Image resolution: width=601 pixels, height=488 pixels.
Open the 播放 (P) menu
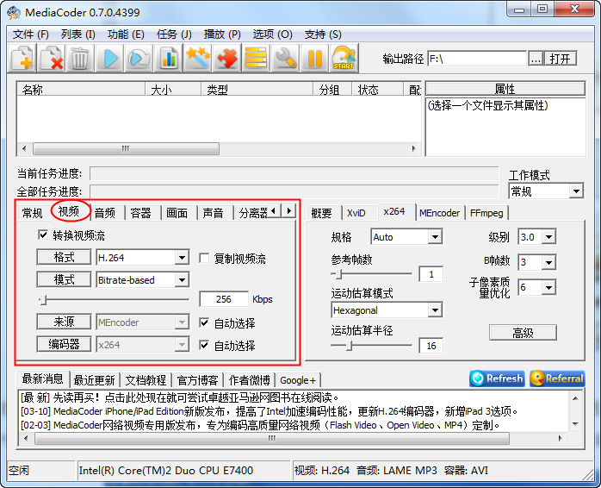click(222, 34)
